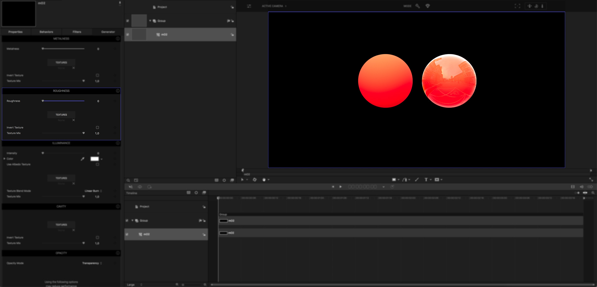
Task: Select the Pan hand tool
Action: click(x=264, y=180)
